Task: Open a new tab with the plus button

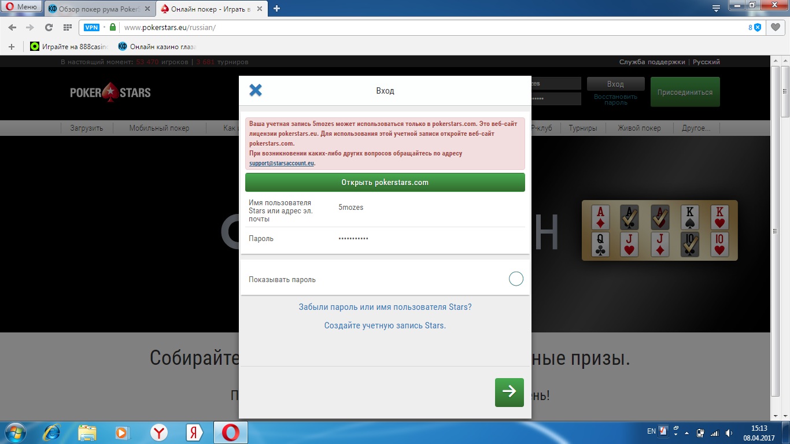Action: (x=276, y=8)
